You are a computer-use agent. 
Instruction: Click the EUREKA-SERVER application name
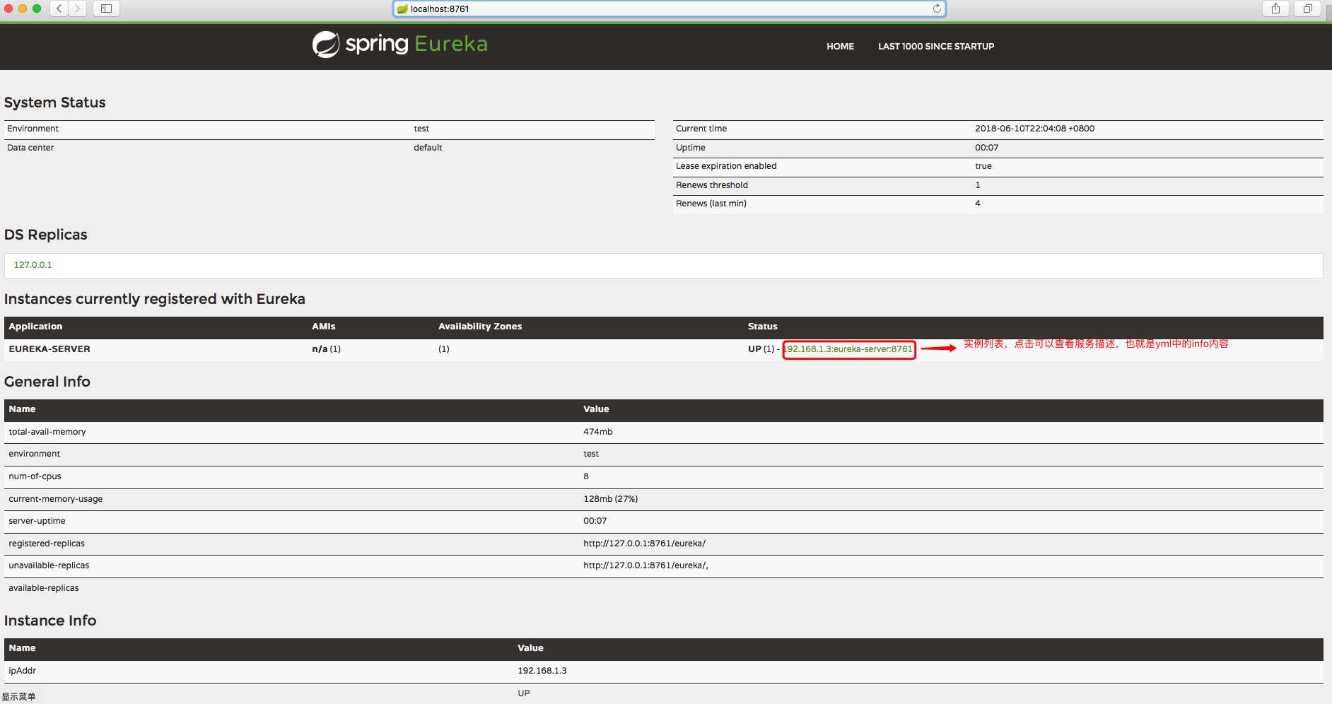49,349
